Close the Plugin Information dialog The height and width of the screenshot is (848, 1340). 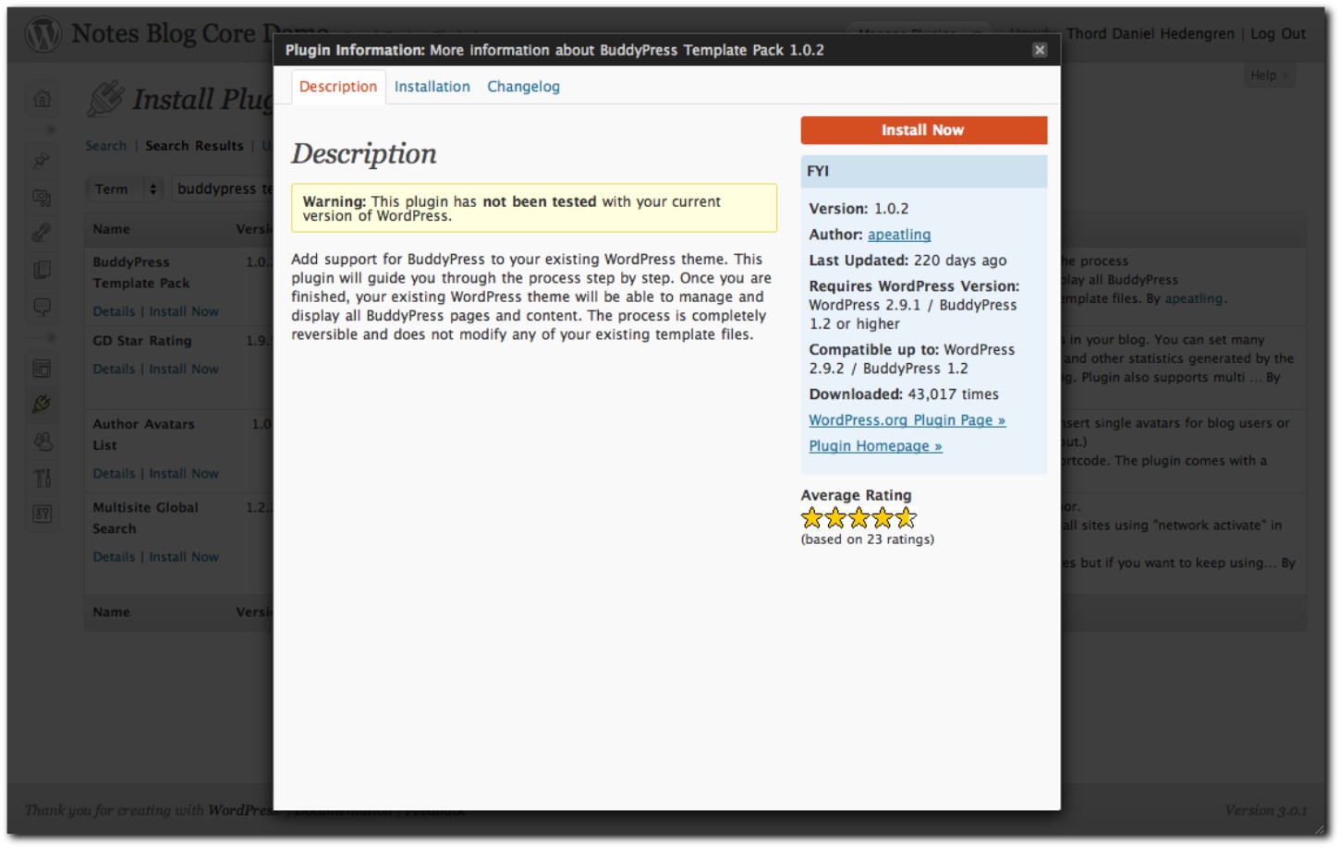[x=1040, y=50]
